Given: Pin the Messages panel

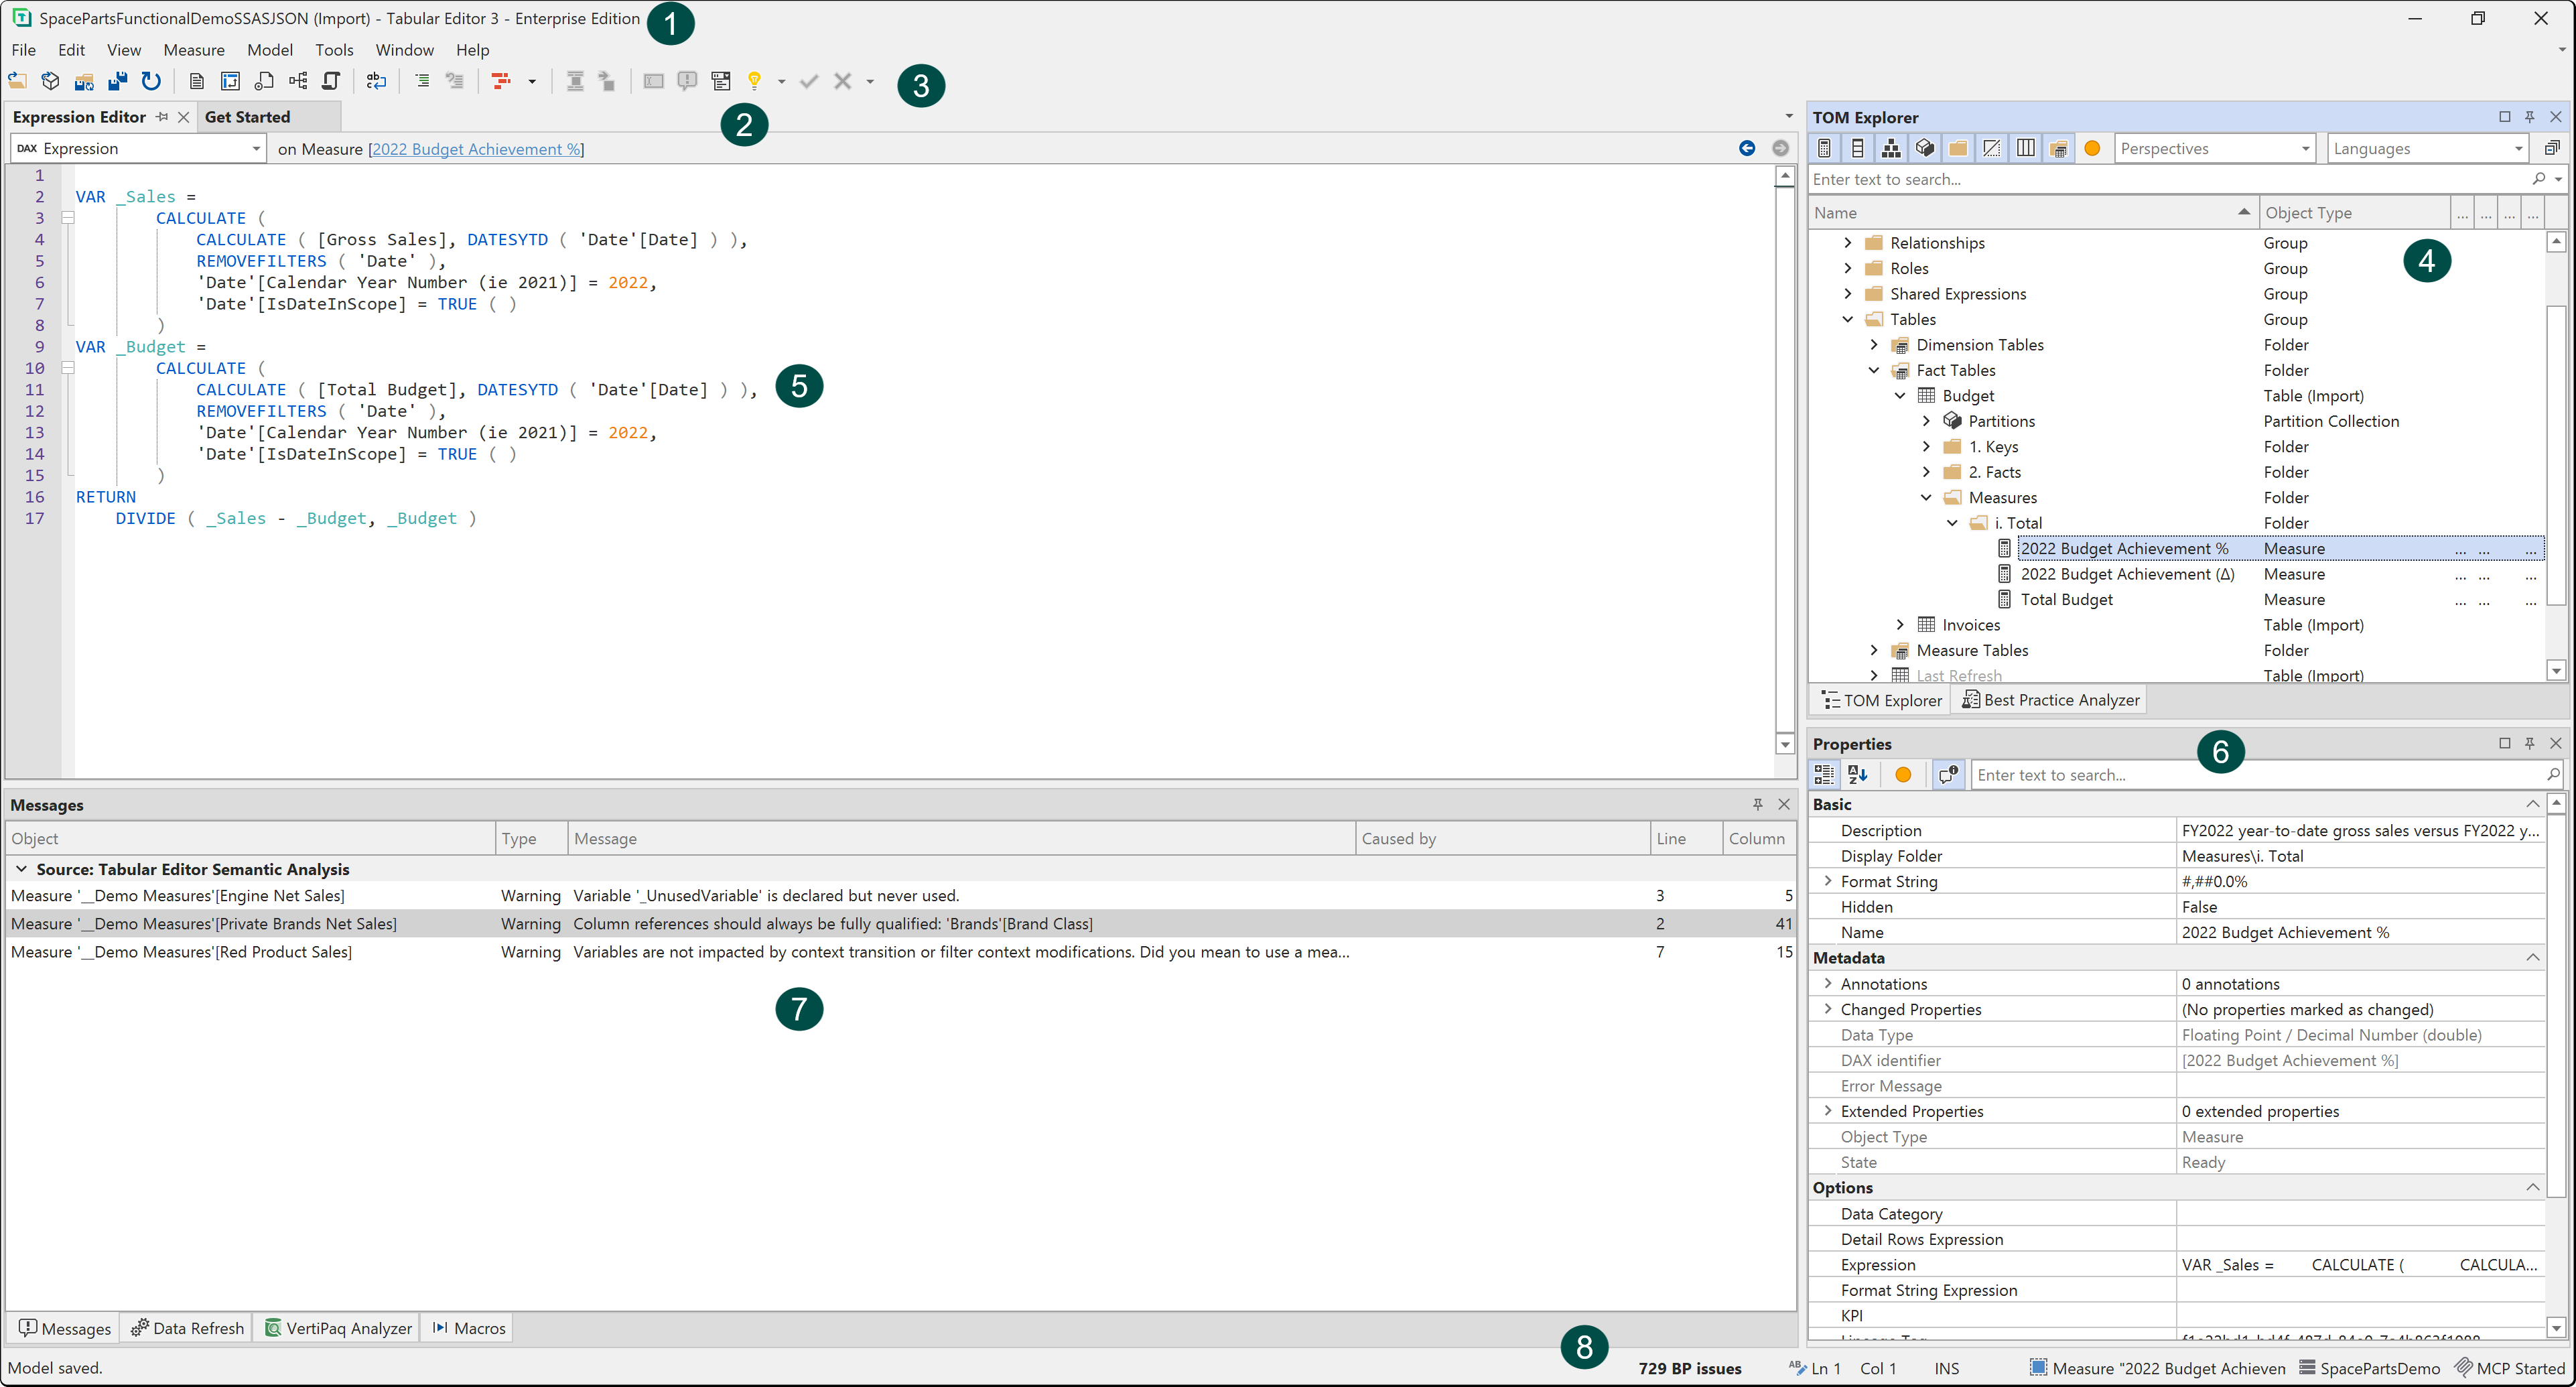Looking at the screenshot, I should coord(1757,804).
